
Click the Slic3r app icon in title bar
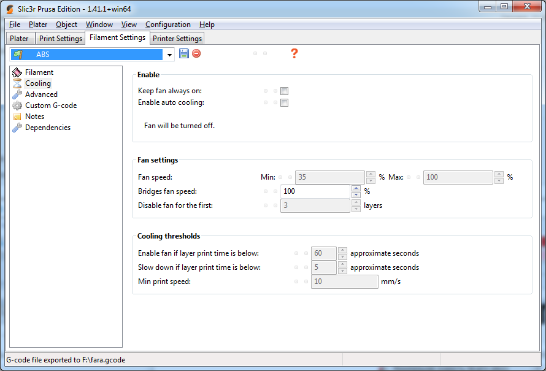coord(10,9)
